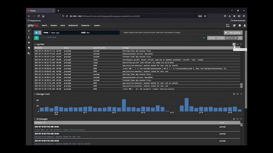Open the sidebar create plus icon

coord(29,42)
